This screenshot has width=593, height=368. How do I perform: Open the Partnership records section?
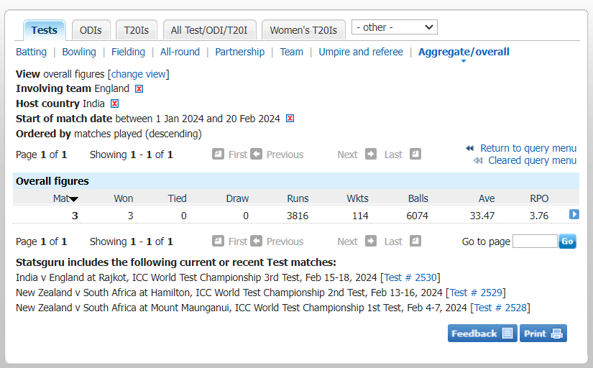[x=240, y=52]
